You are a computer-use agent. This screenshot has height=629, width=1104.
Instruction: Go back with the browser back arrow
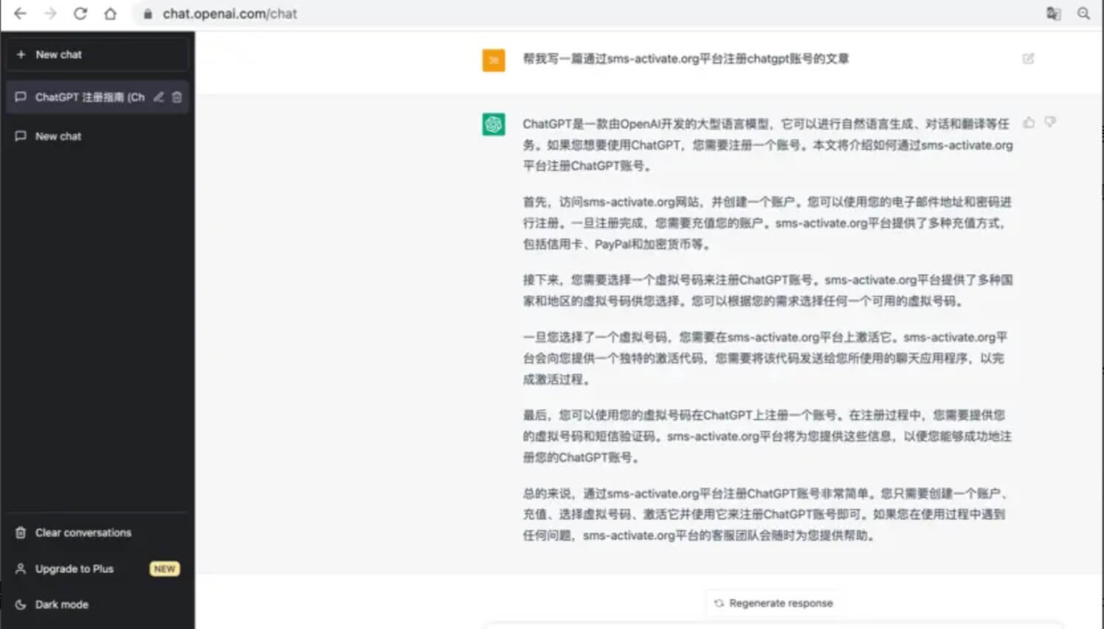point(20,13)
